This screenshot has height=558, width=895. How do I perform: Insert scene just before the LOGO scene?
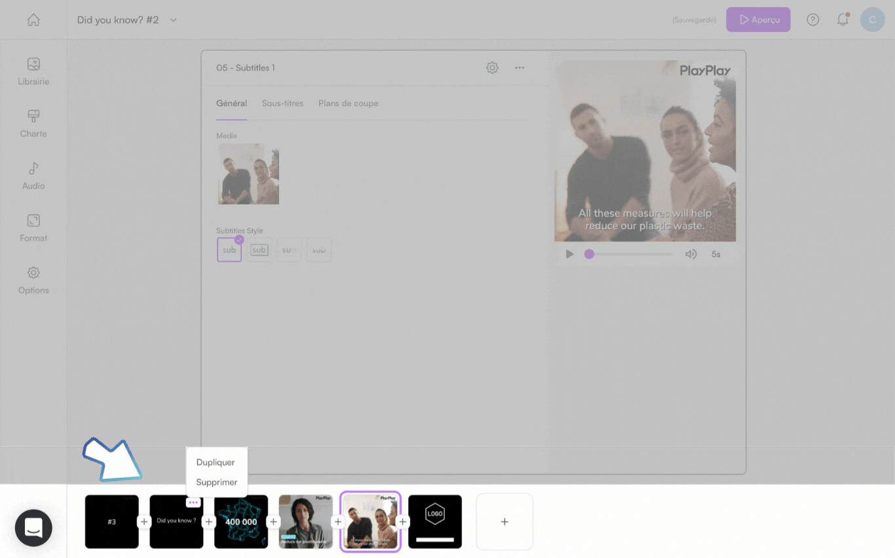tap(403, 522)
